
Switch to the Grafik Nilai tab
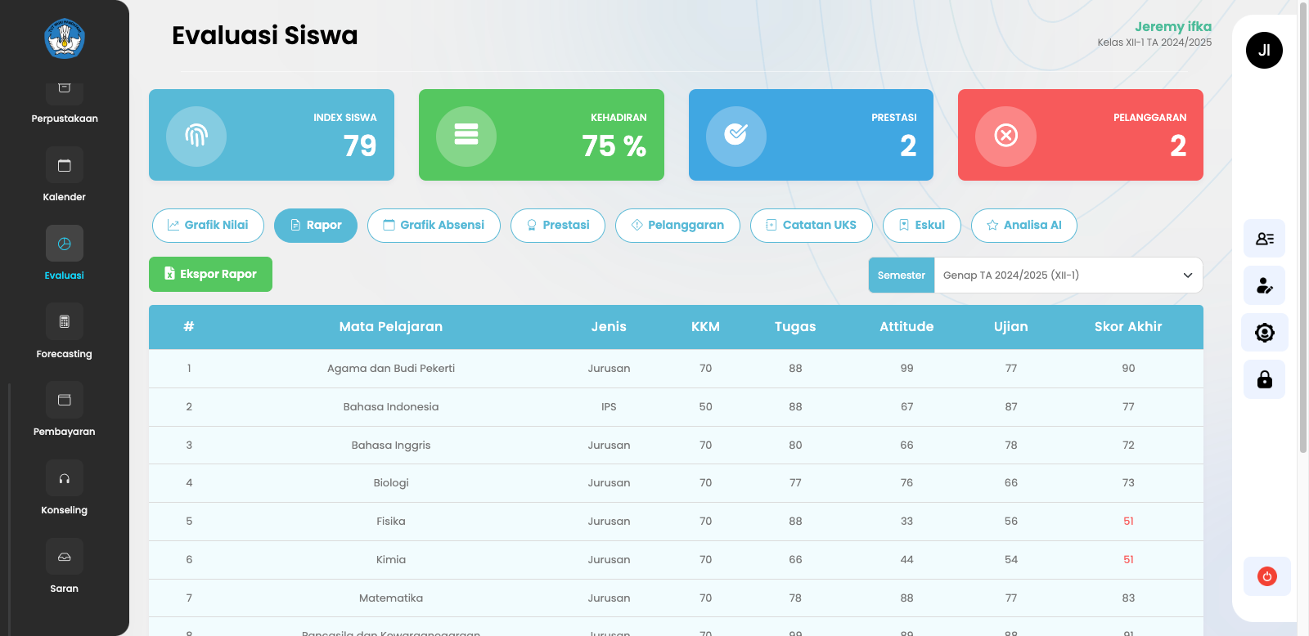[x=208, y=226]
